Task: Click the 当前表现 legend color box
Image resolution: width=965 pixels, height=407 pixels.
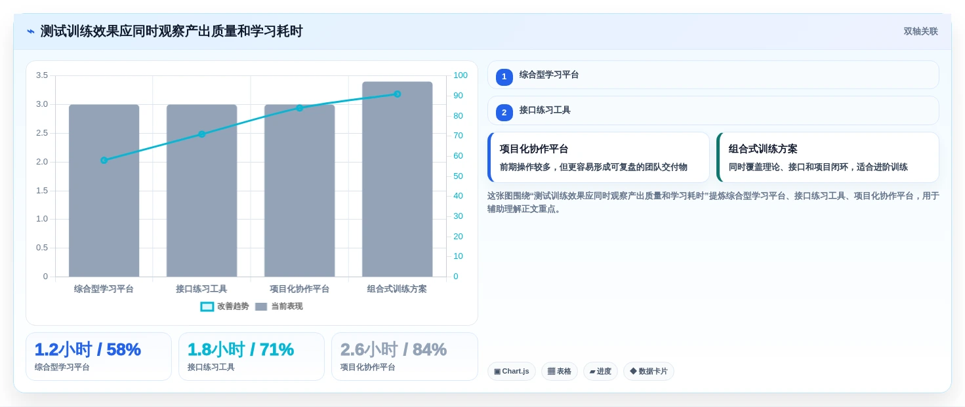Action: click(x=261, y=307)
